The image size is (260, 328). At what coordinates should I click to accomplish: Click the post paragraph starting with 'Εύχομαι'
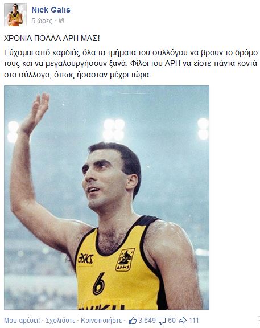point(131,64)
